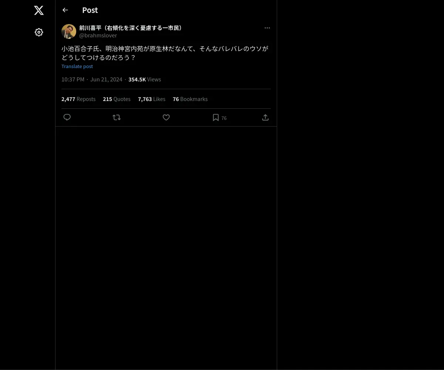Click the 354.5K Views count
444x370 pixels.
click(145, 79)
